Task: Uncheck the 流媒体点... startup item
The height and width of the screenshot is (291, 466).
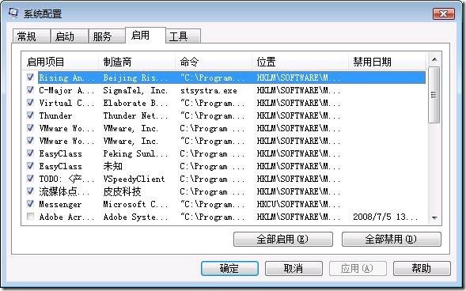Action: (30, 191)
